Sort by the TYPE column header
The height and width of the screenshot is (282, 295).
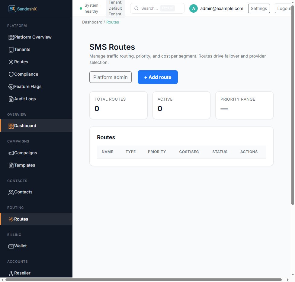(x=131, y=152)
